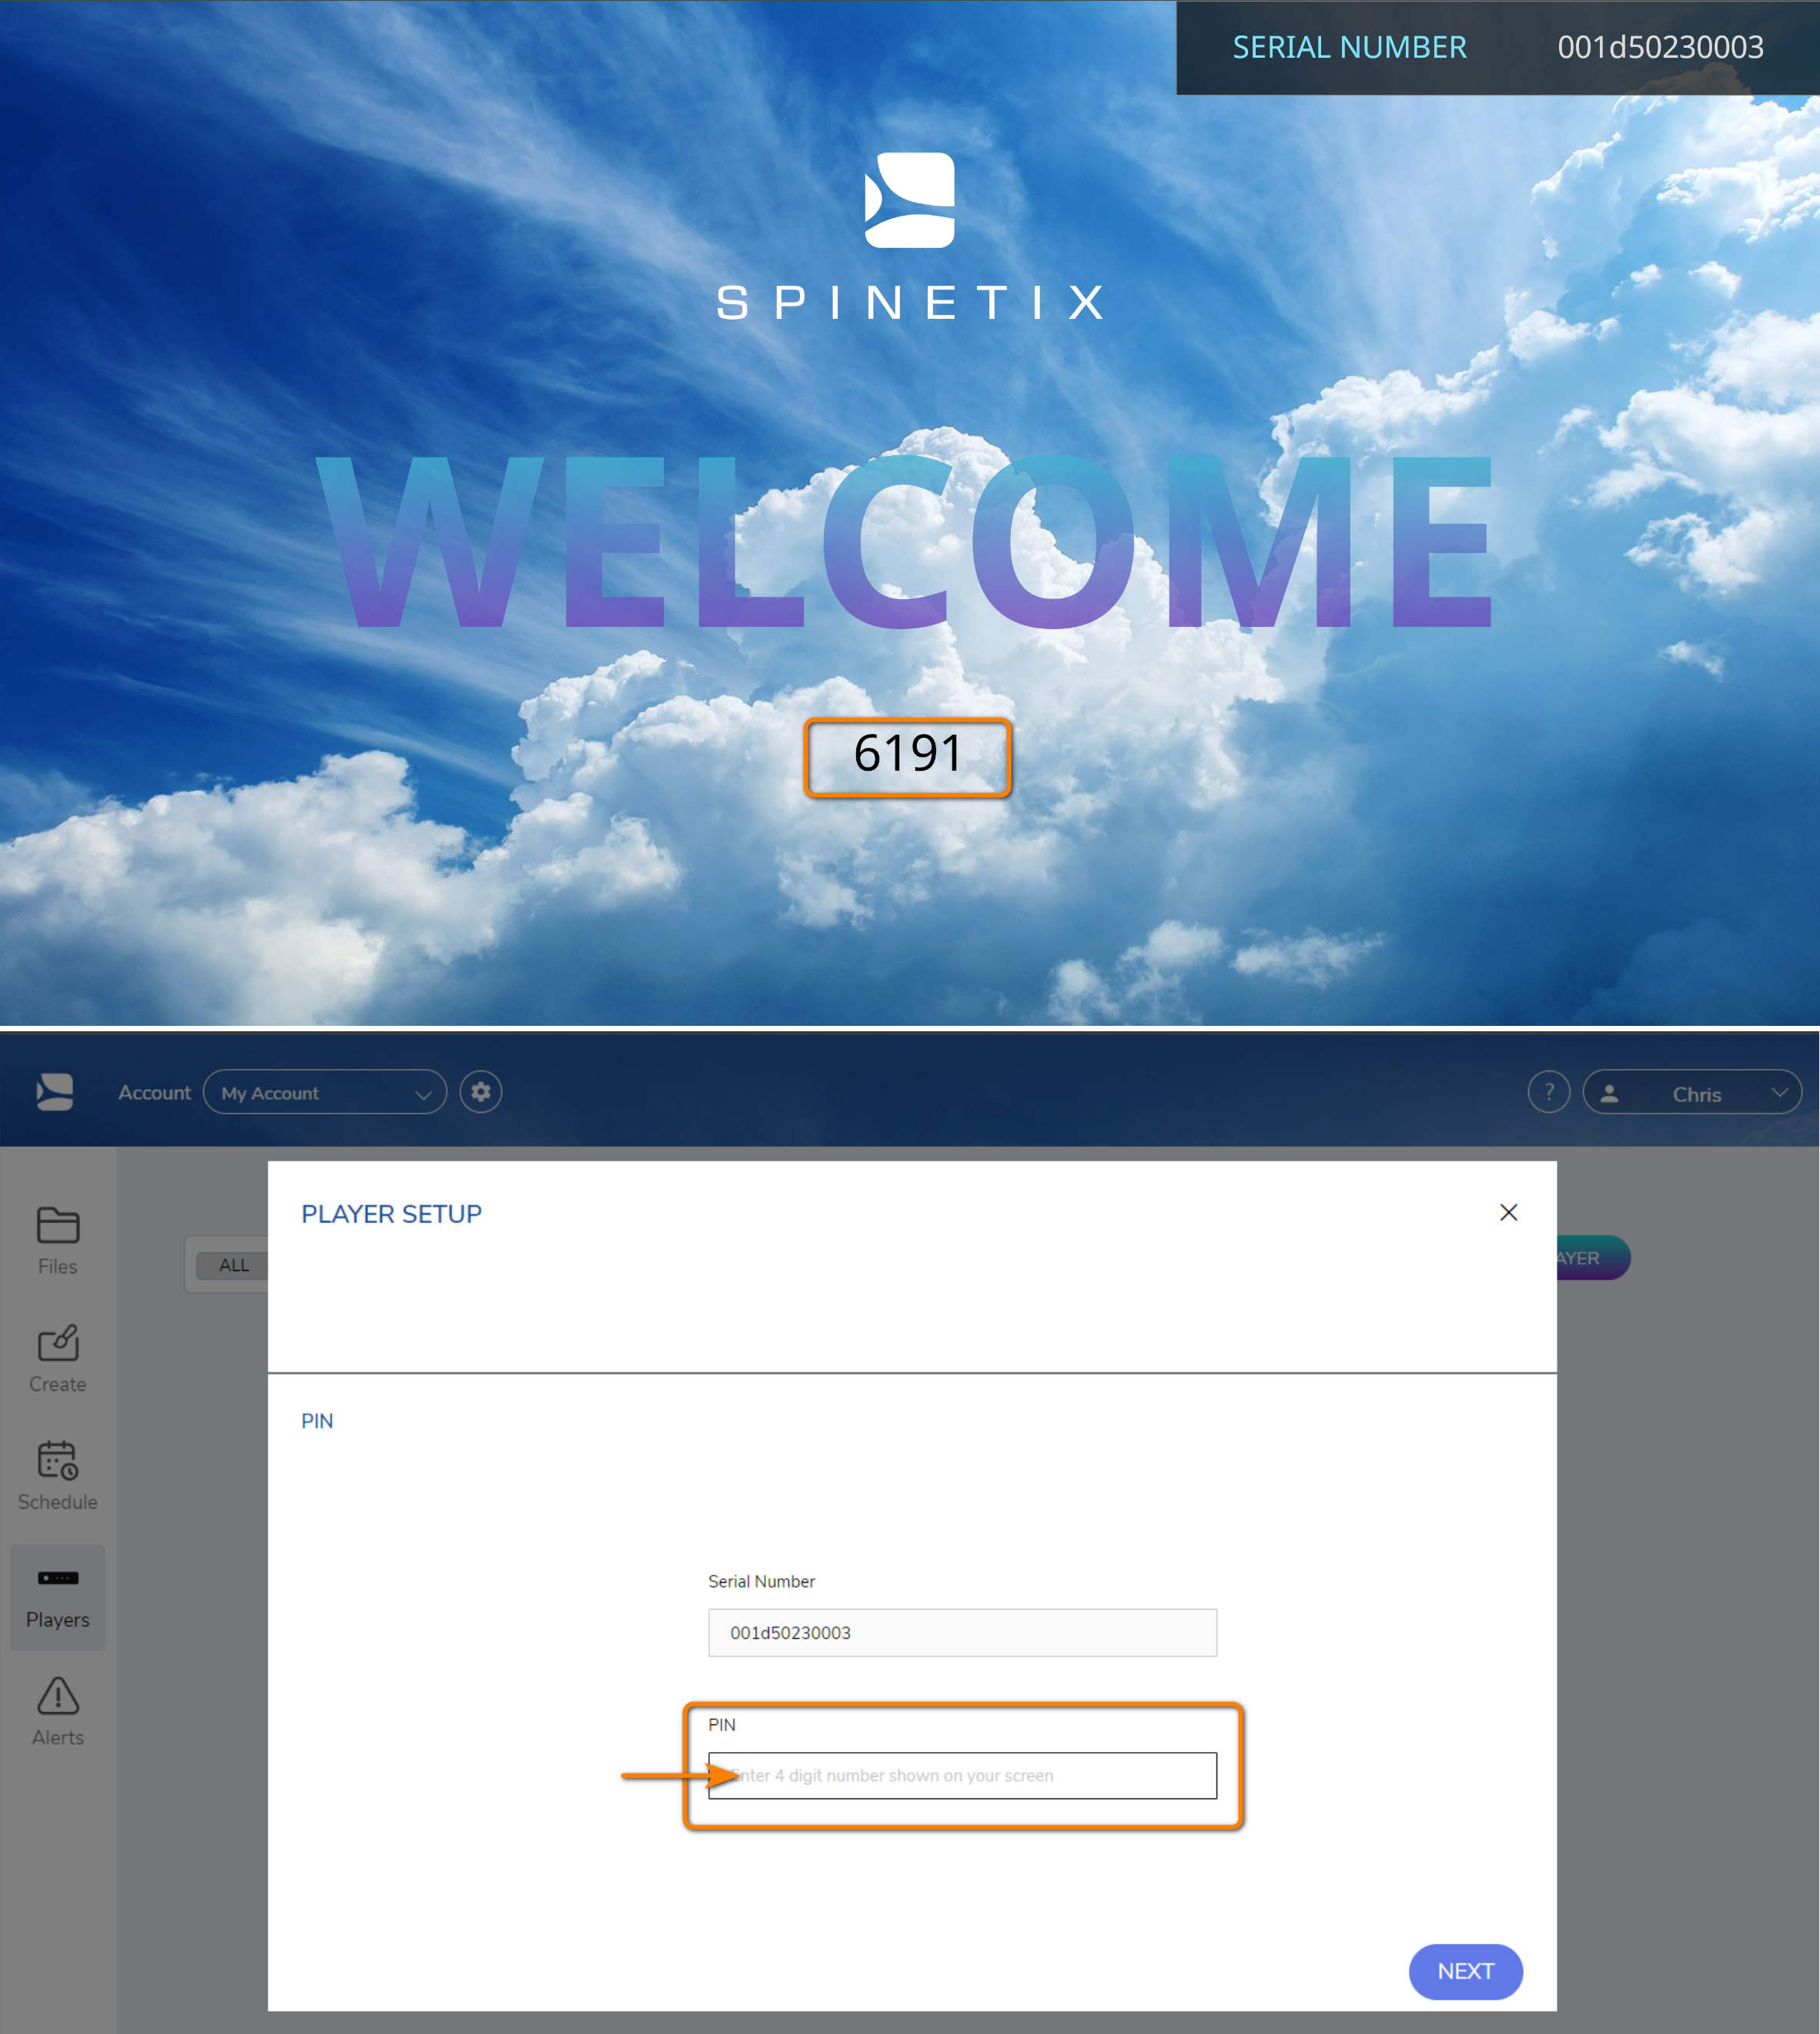Image resolution: width=1820 pixels, height=2034 pixels.
Task: Click the SpinetiX logo in header
Action: pyautogui.click(x=55, y=1091)
